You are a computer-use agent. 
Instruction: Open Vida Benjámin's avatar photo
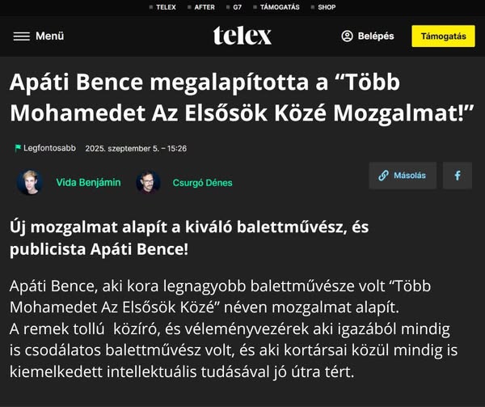pyautogui.click(x=30, y=182)
